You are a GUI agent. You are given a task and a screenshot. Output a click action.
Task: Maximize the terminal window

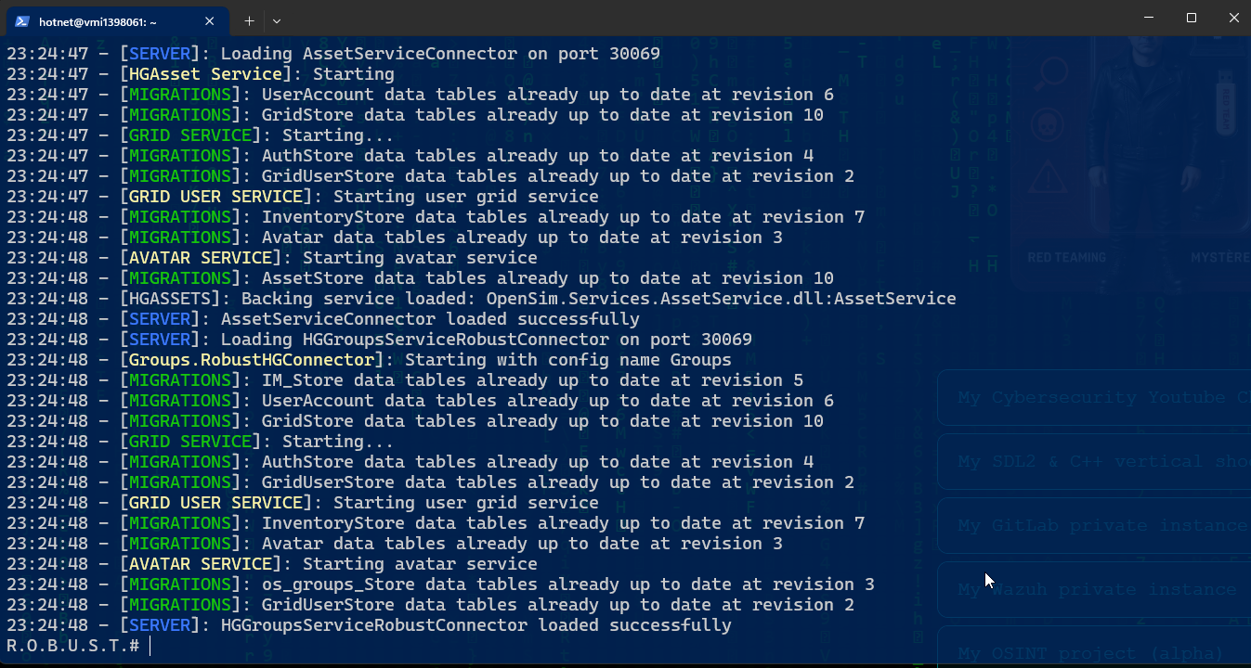click(x=1192, y=19)
